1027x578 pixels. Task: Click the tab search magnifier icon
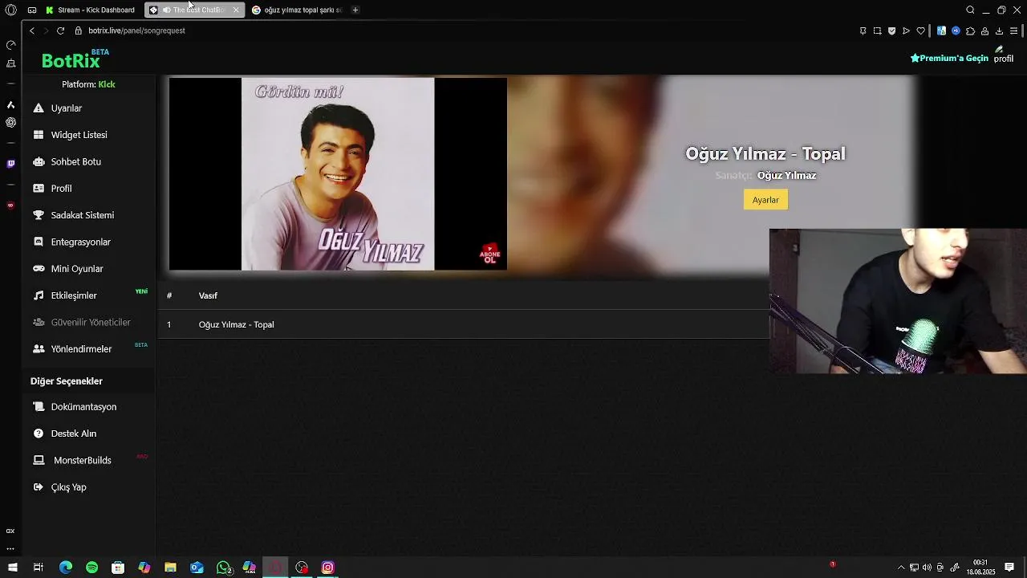pyautogui.click(x=970, y=10)
